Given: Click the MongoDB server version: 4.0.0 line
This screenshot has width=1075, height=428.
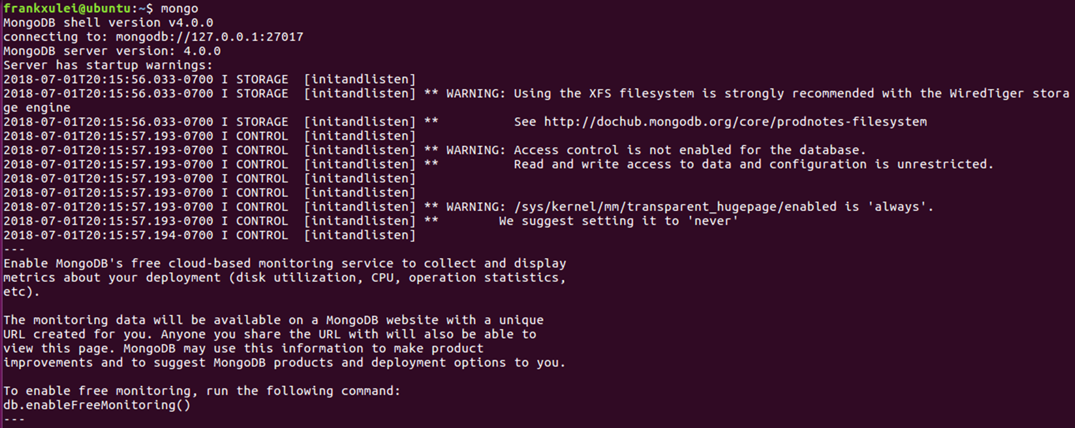Looking at the screenshot, I should 112,51.
